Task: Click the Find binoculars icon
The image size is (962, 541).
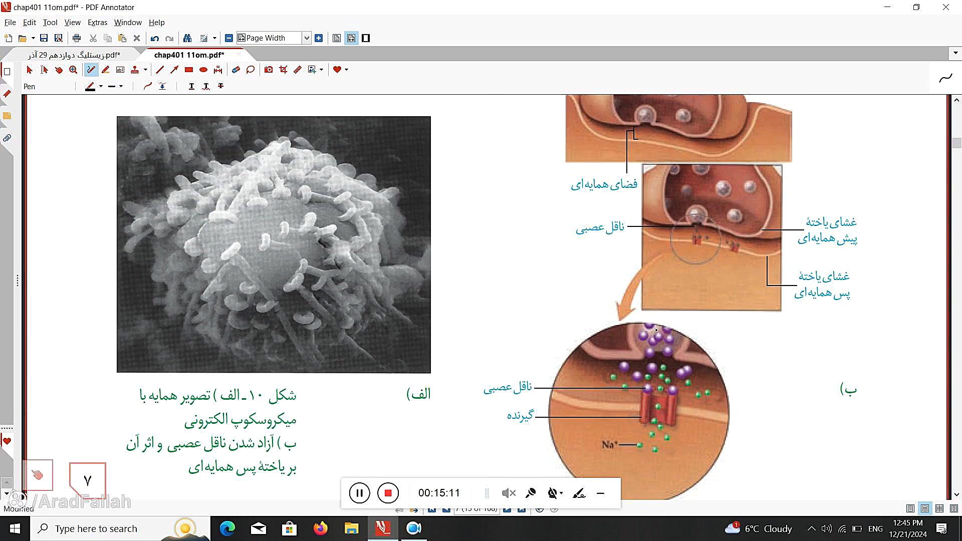Action: point(187,38)
